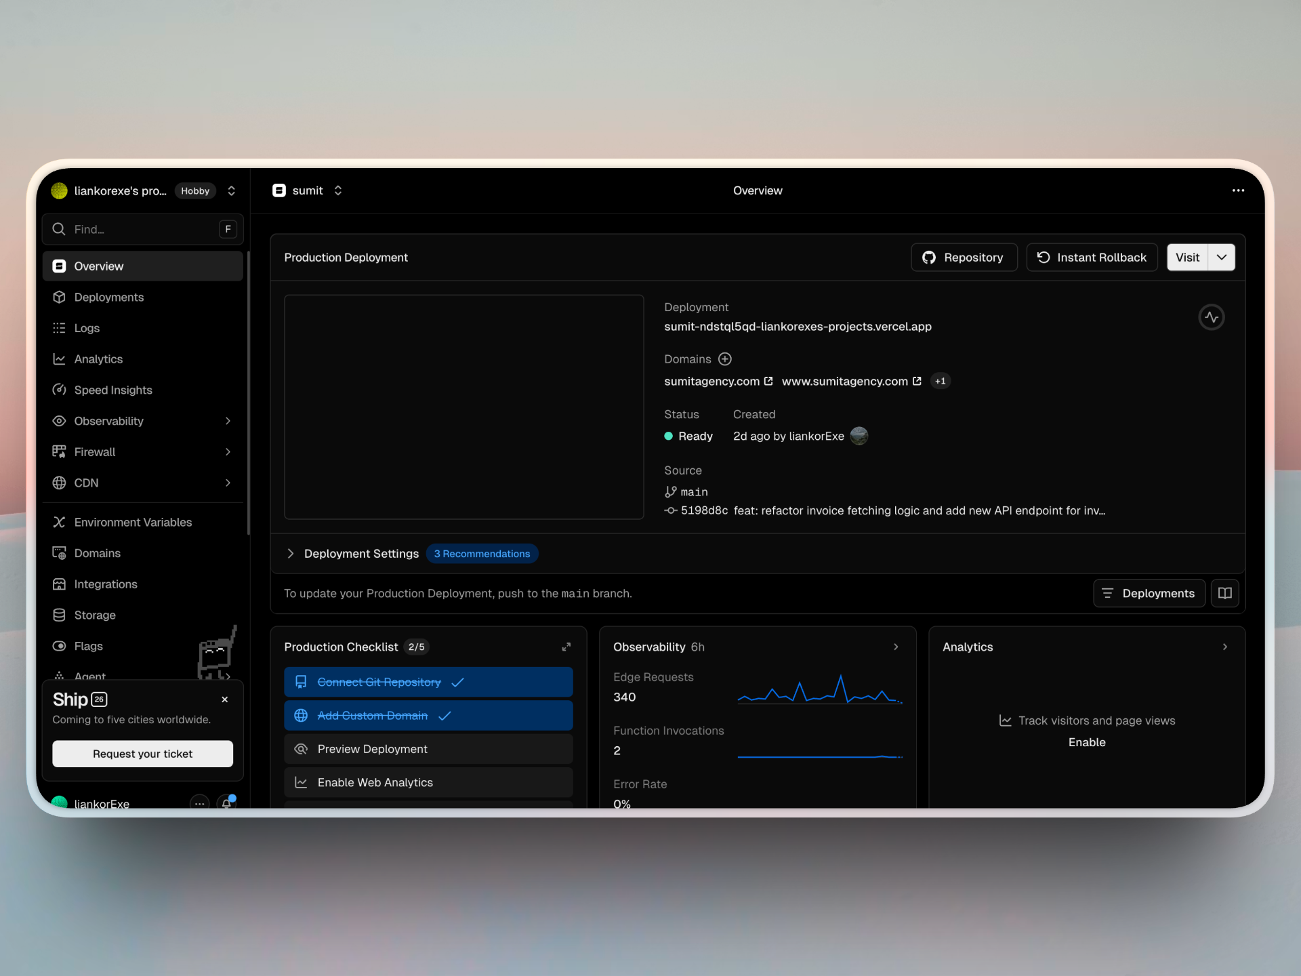Click the completed Connect Git Repository checklist item

click(429, 682)
